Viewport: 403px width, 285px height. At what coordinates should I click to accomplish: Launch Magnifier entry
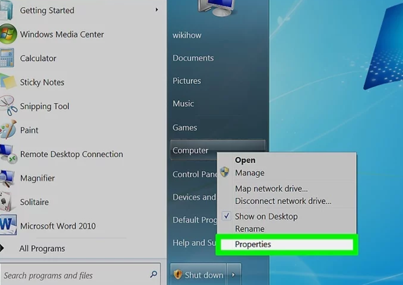pyautogui.click(x=38, y=178)
